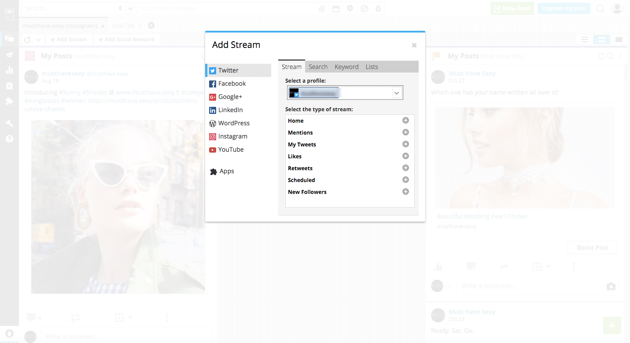
Task: Add the New Followers stream plus icon
Action: 406,192
